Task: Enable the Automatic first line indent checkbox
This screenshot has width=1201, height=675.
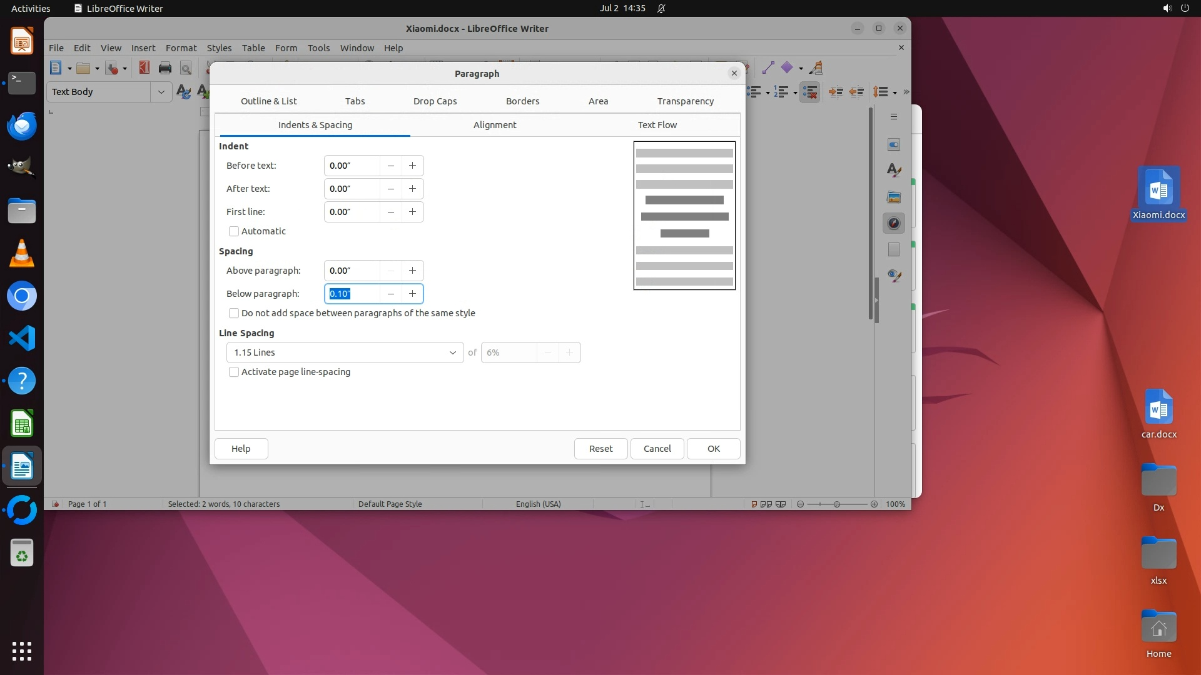Action: pyautogui.click(x=234, y=231)
